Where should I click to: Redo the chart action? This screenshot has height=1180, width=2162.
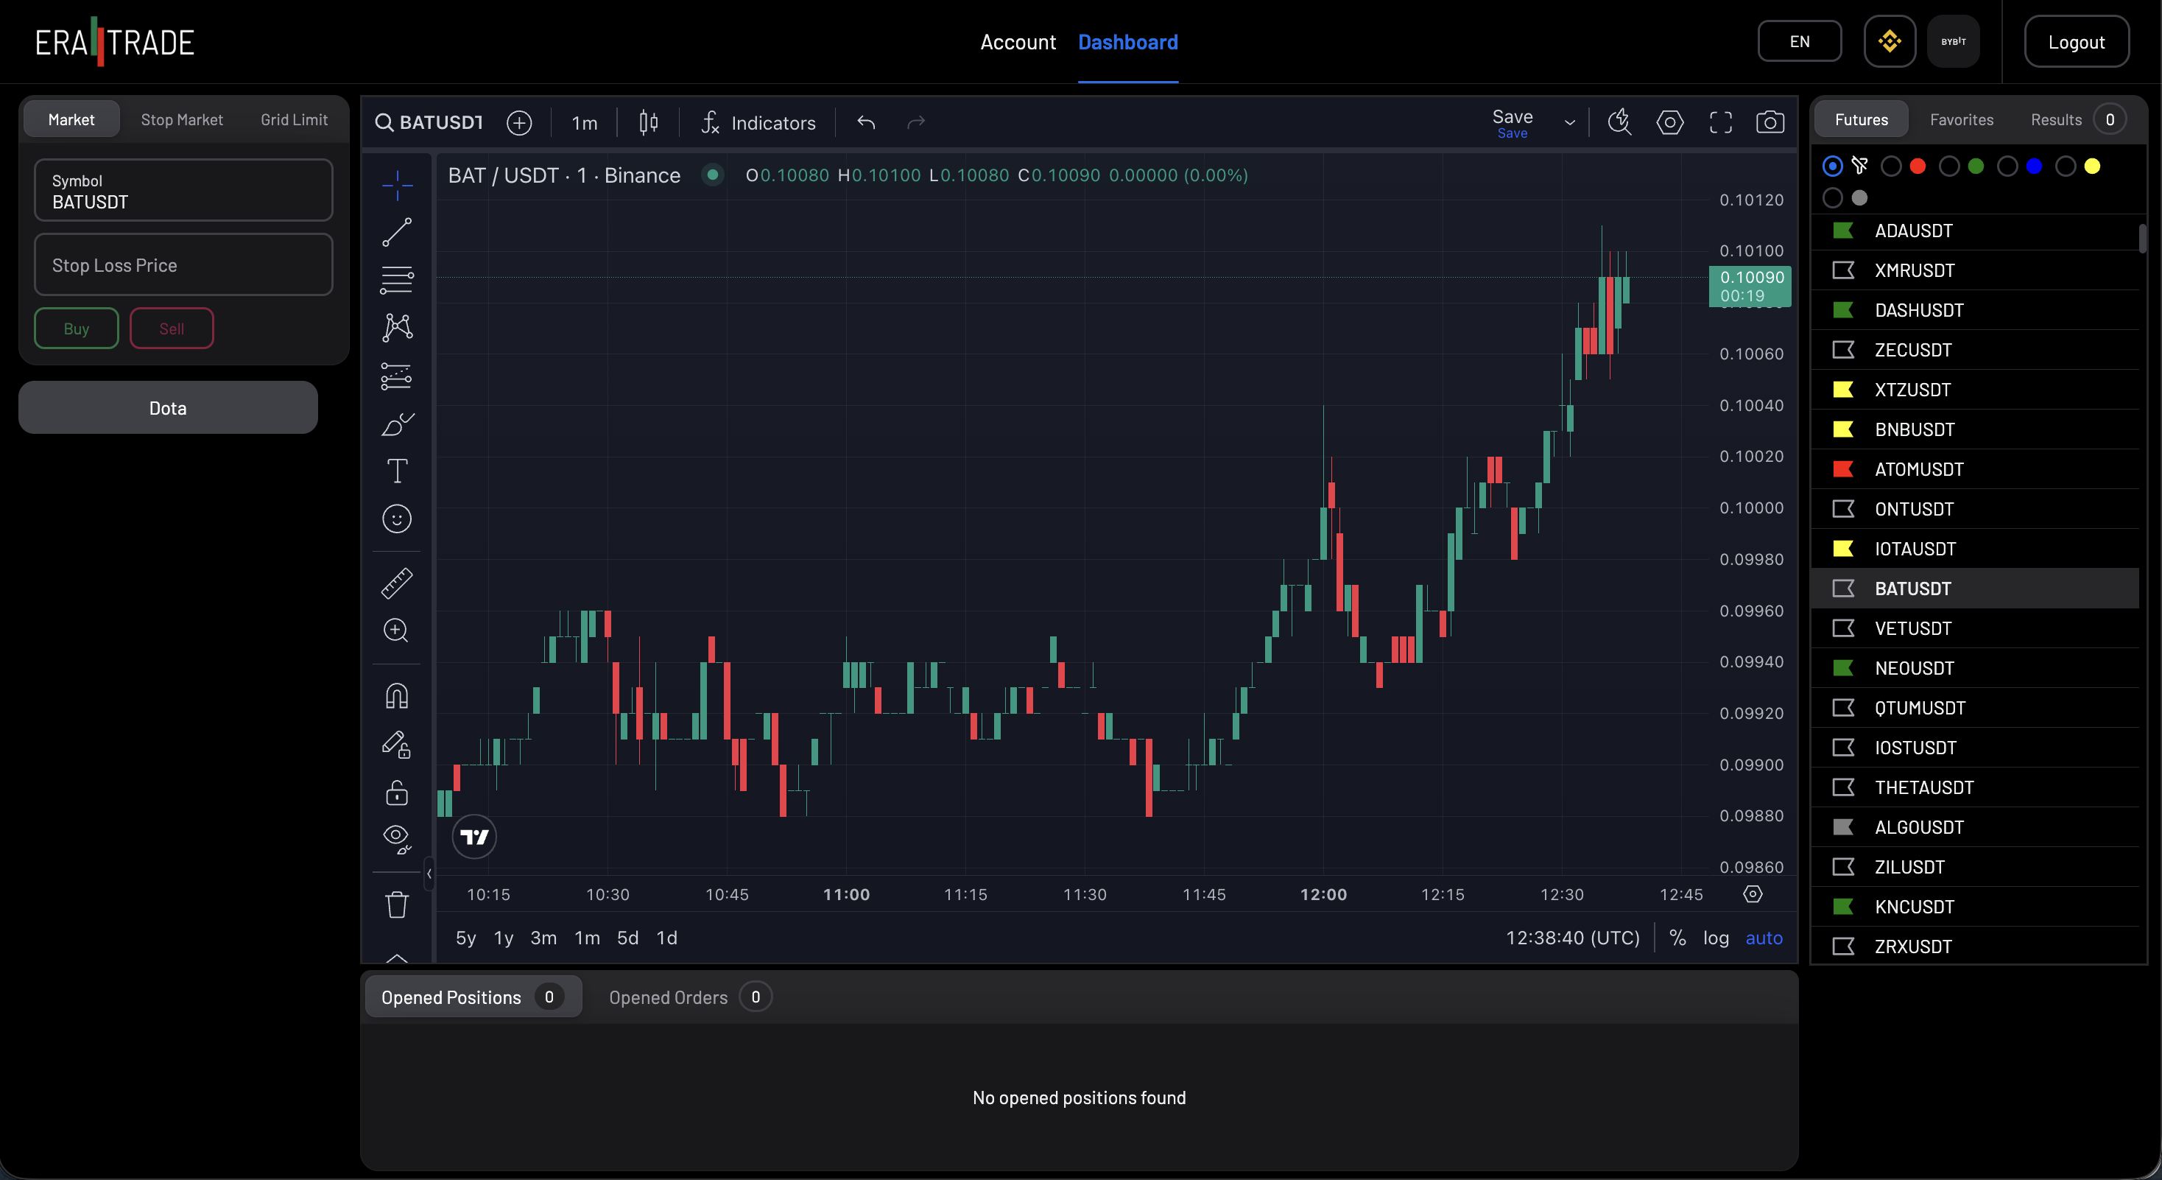(915, 122)
